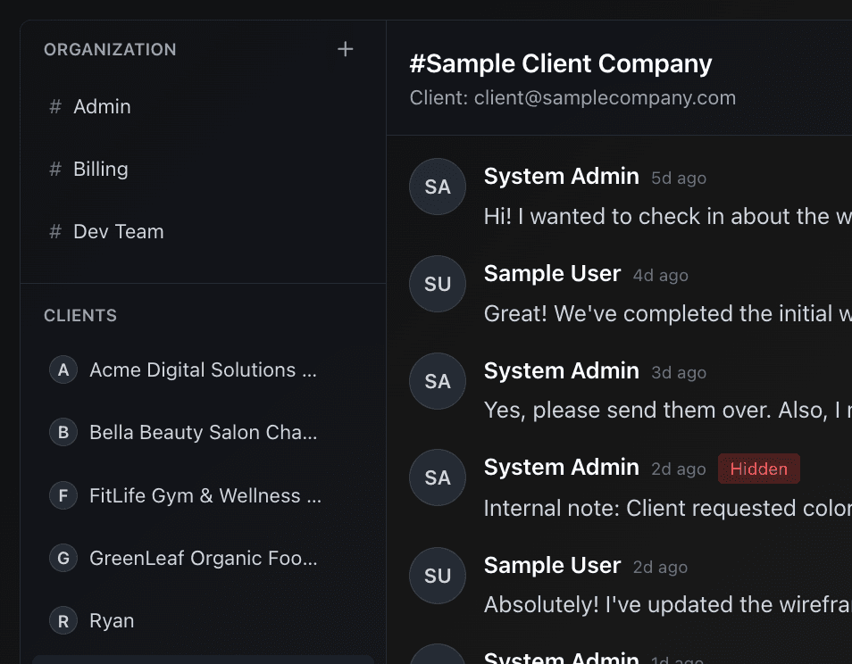Viewport: 852px width, 664px height.
Task: Select the Ryan client
Action: [x=204, y=621]
